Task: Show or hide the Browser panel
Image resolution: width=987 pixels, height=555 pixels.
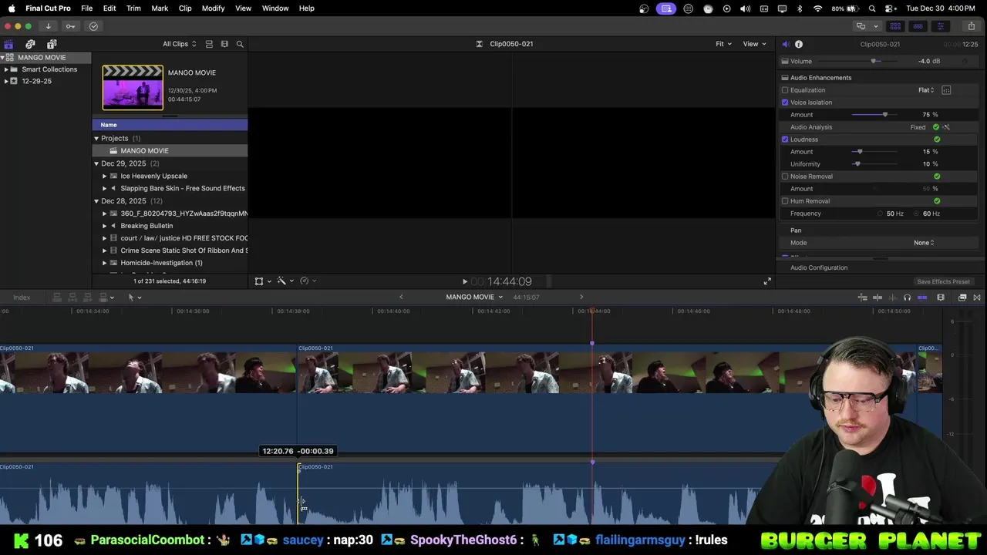Action: 895,26
